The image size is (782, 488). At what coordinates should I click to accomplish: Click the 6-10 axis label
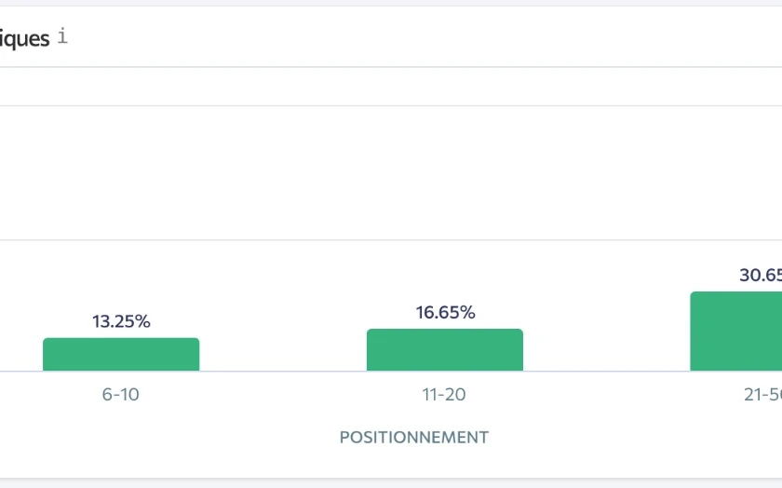[121, 395]
